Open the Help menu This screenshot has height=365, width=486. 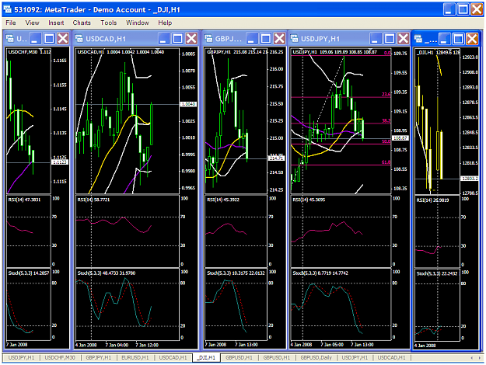[x=165, y=23]
